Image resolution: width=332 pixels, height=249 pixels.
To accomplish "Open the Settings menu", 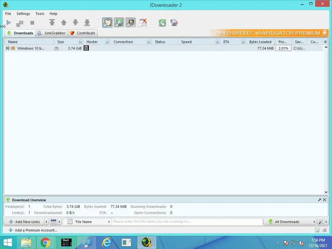I will (x=23, y=14).
